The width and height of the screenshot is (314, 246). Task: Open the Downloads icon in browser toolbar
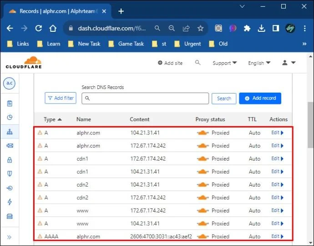pos(261,28)
